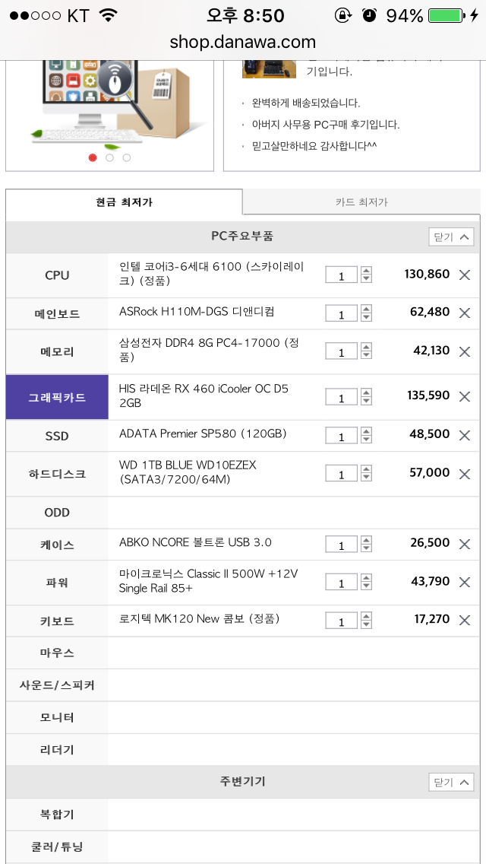Screen dimensions: 486x864
Task: Remove the CPU item with X icon
Action: [x=465, y=275]
